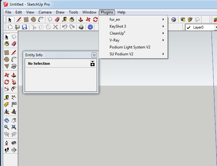Image resolution: width=217 pixels, height=166 pixels.
Task: Click the Previous view icon
Action: (x=7, y=134)
